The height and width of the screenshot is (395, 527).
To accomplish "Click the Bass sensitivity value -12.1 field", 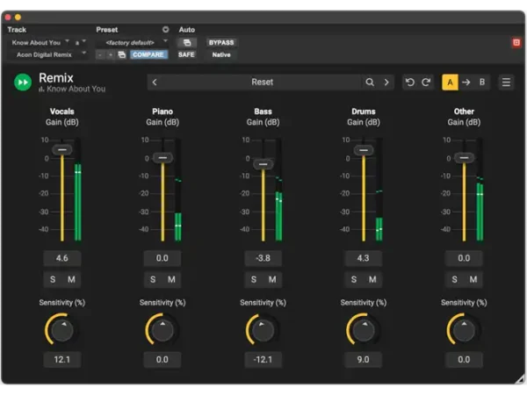I will tap(263, 360).
